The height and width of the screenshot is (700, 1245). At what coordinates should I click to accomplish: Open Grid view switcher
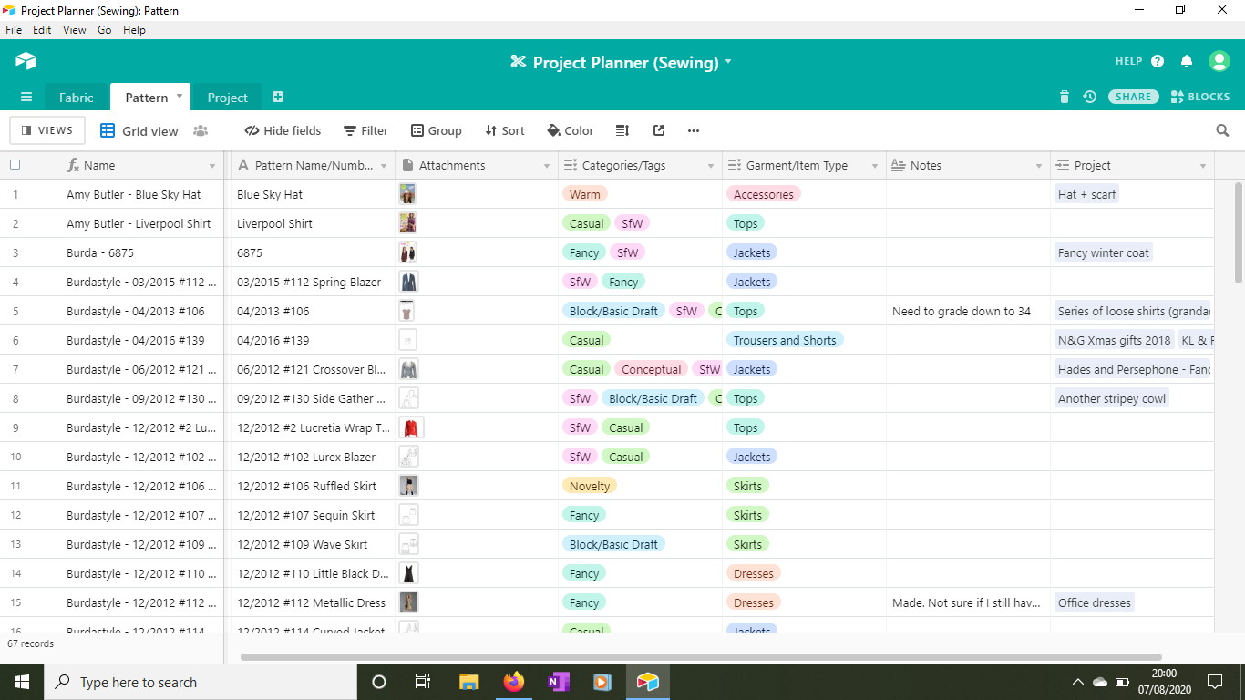coord(139,130)
